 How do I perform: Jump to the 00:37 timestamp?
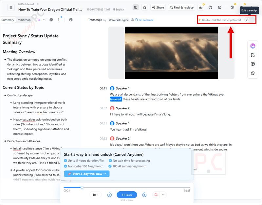(103, 108)
